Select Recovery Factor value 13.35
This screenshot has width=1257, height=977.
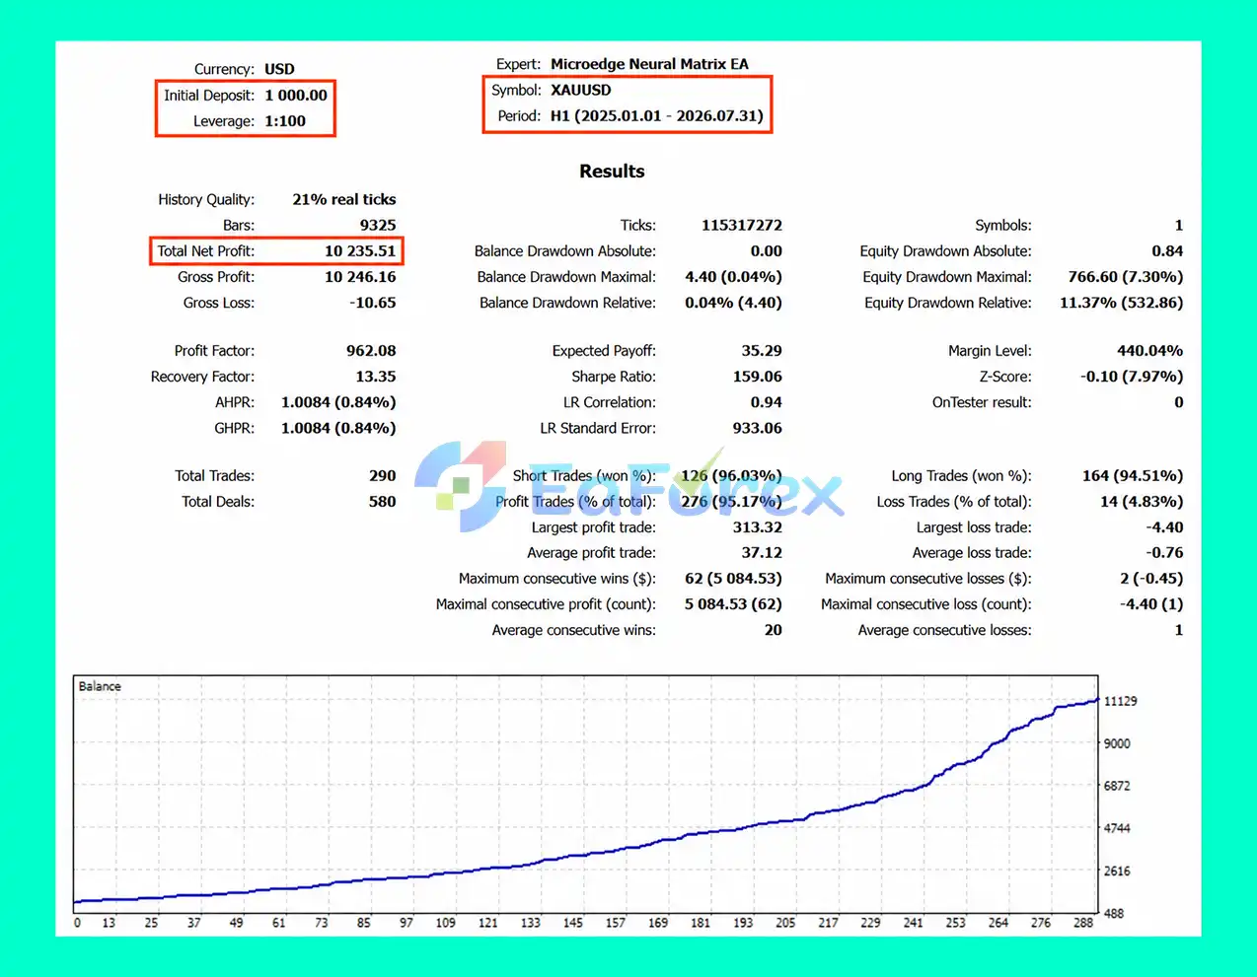[376, 377]
